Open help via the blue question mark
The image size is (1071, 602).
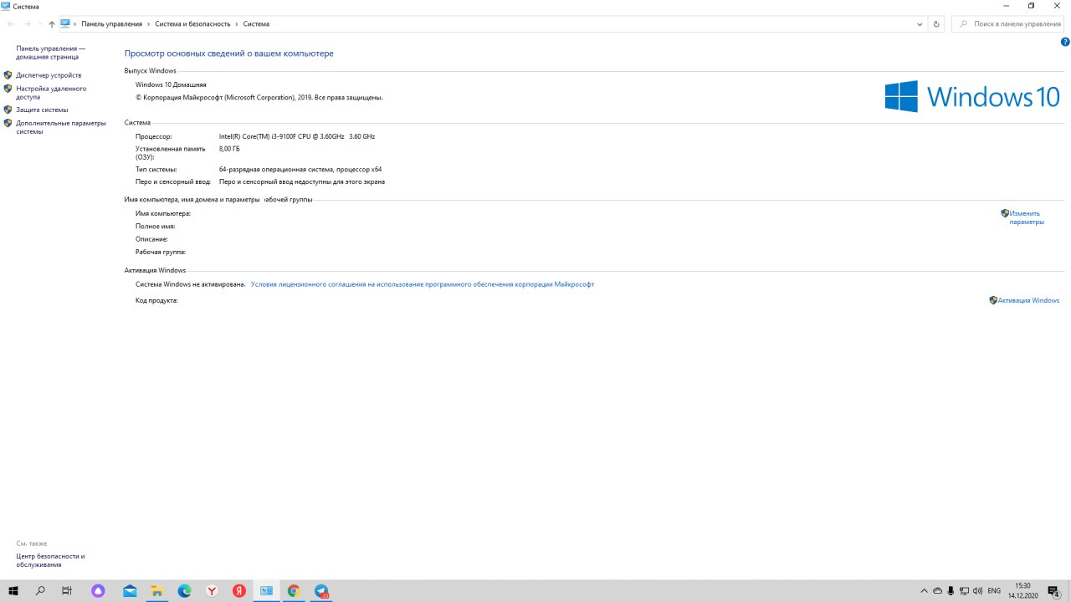pyautogui.click(x=1065, y=41)
